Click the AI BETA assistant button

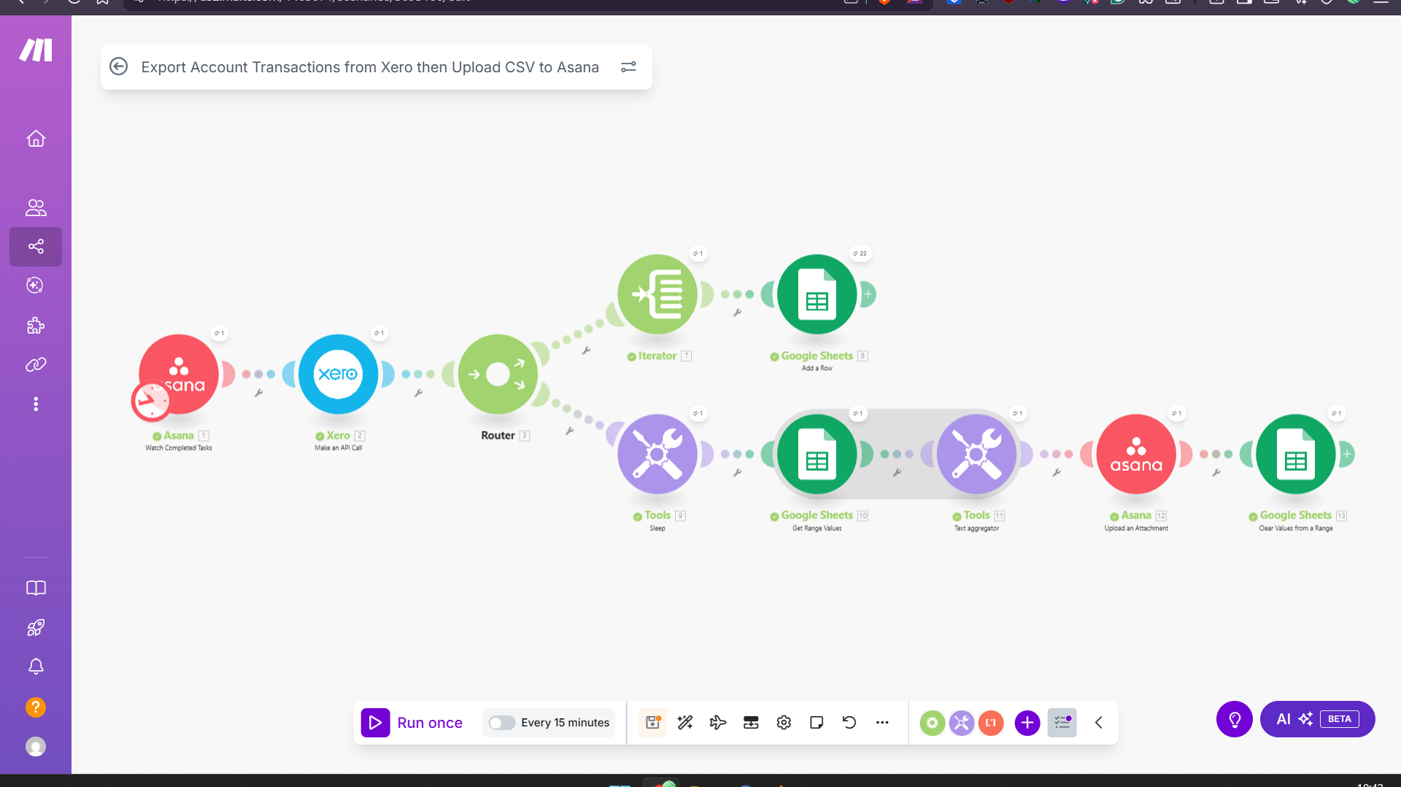[1317, 719]
